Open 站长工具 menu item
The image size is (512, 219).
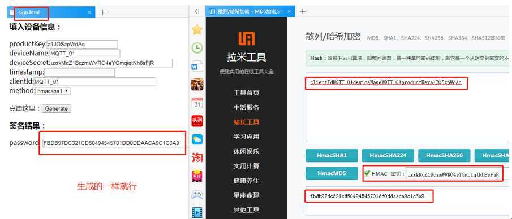tap(247, 122)
